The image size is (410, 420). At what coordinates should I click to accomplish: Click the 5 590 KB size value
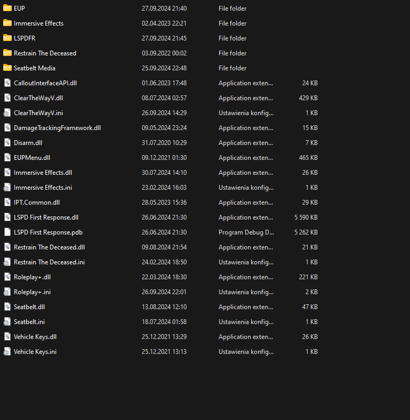(306, 217)
